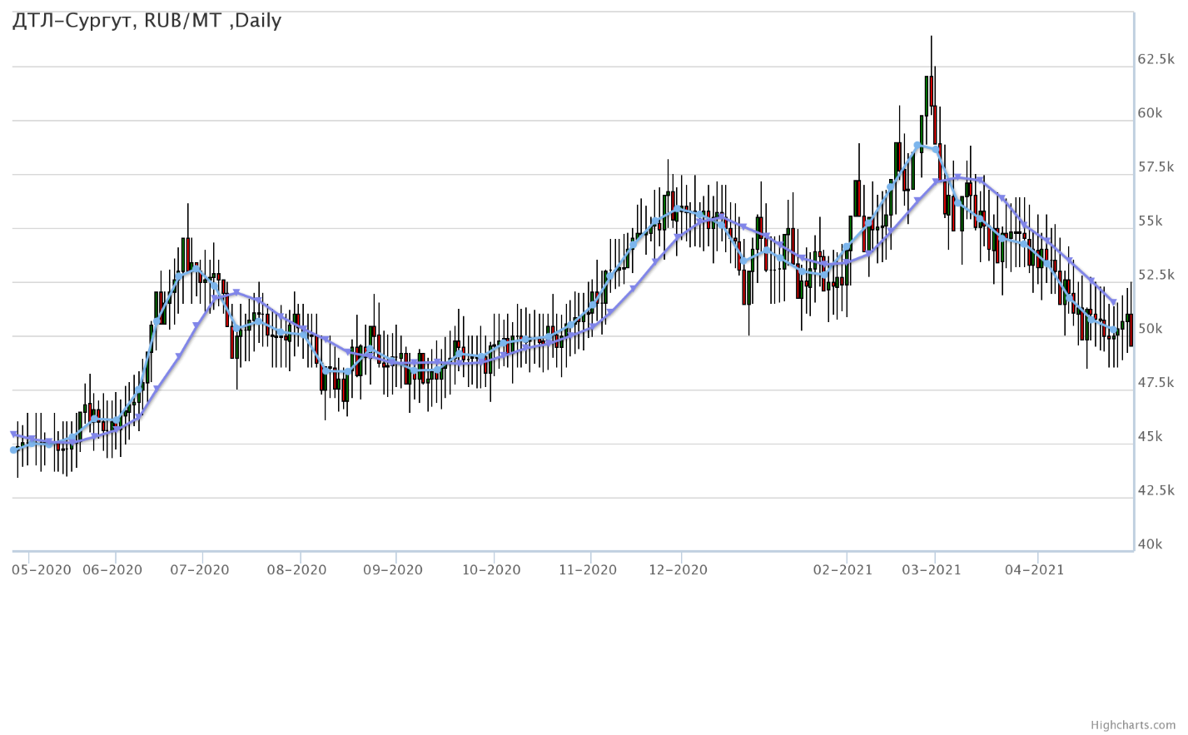Click the 10-2020 date label

pos(491,570)
